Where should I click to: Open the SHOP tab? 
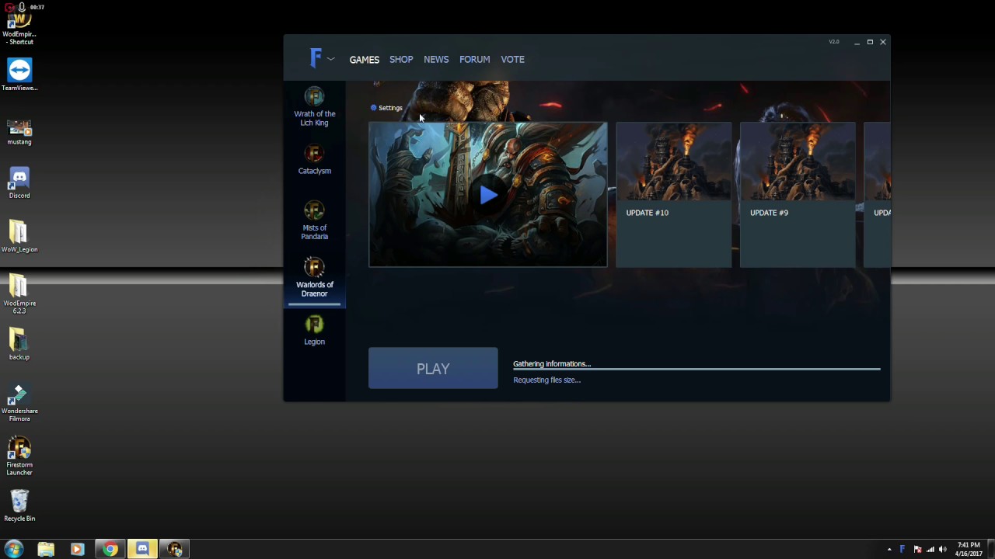tap(401, 60)
